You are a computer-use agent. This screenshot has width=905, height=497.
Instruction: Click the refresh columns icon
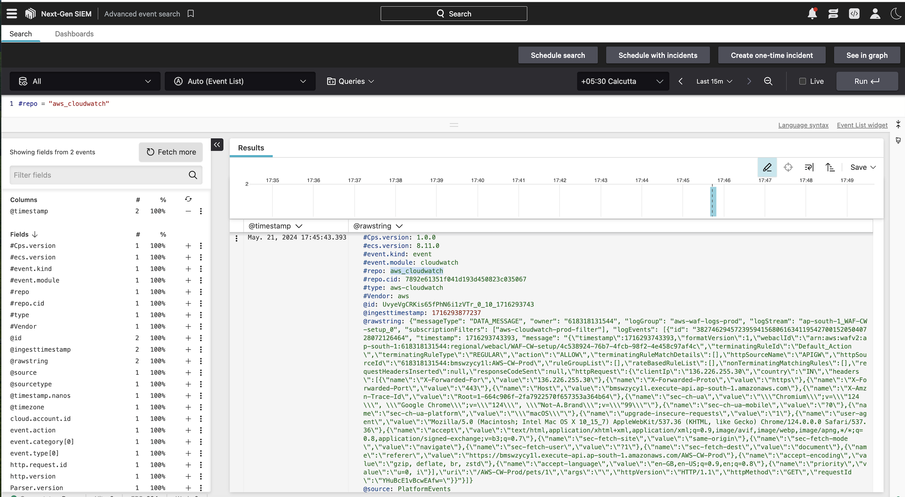tap(188, 199)
